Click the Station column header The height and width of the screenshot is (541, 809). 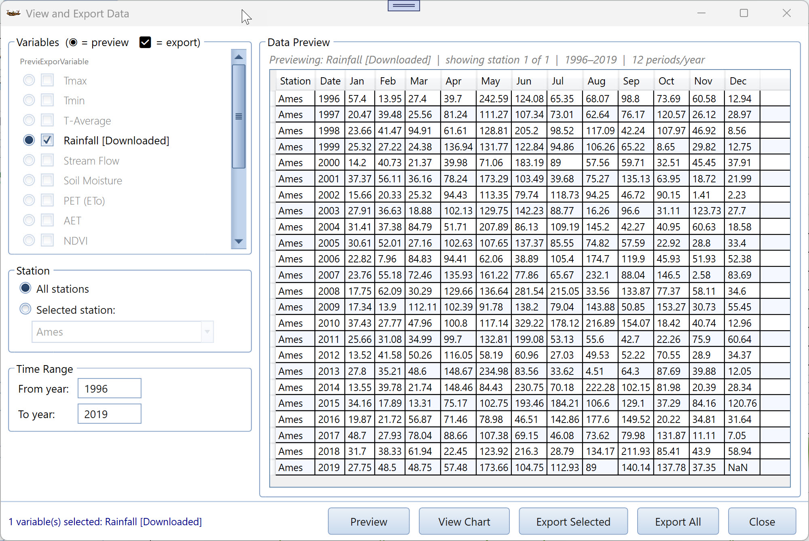point(295,81)
